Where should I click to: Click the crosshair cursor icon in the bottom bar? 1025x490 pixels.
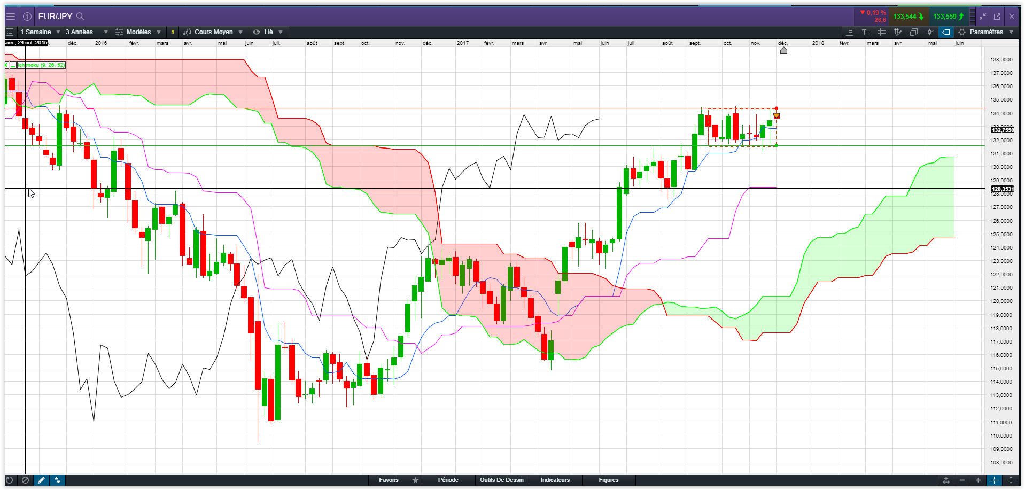(x=994, y=480)
